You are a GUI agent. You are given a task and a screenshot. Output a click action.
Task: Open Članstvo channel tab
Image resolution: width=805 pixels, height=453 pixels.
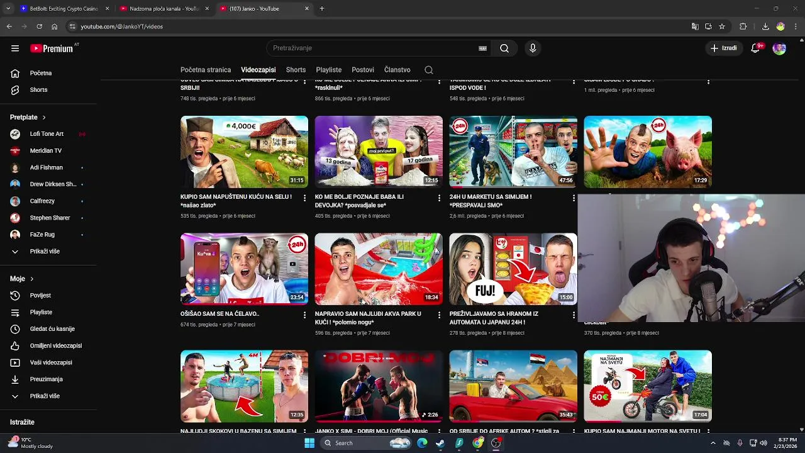tap(397, 70)
